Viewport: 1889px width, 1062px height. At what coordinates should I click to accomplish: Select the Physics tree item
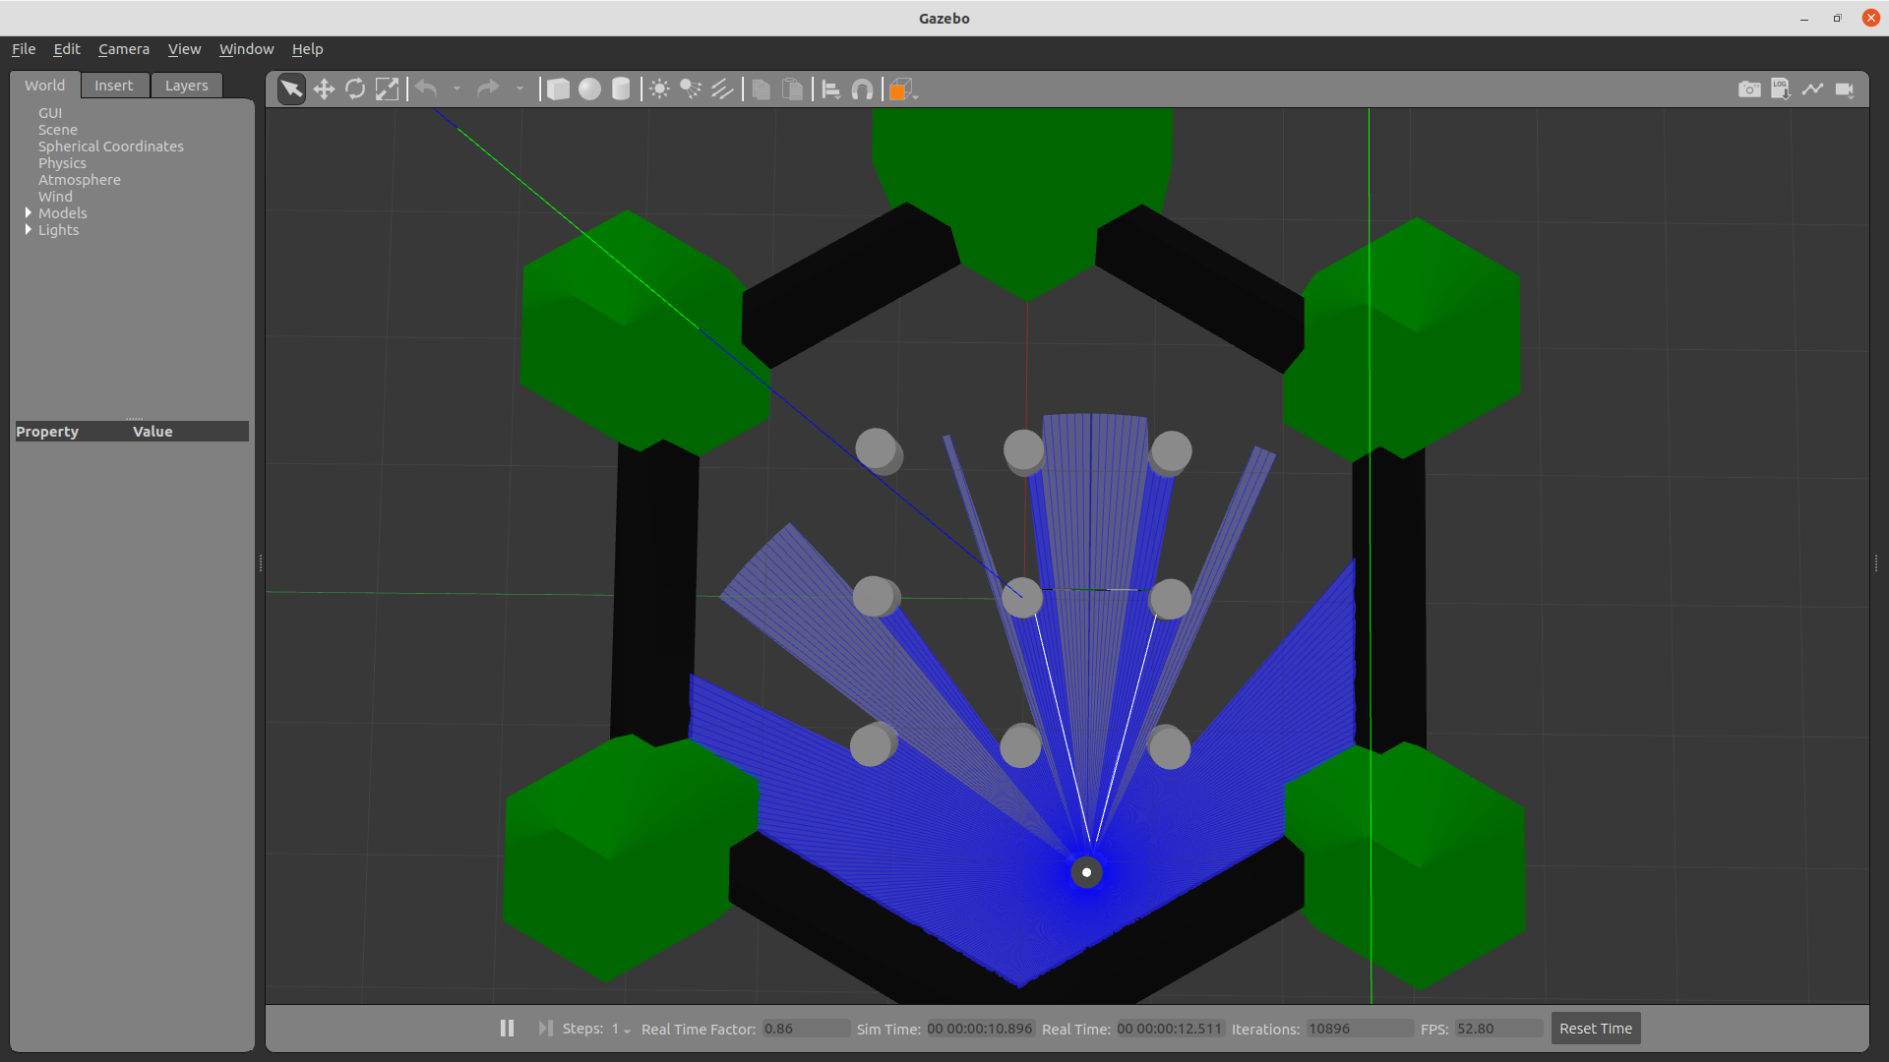click(x=62, y=163)
